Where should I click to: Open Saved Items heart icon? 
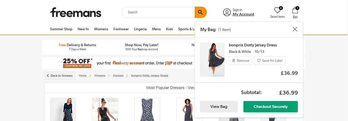(277, 11)
